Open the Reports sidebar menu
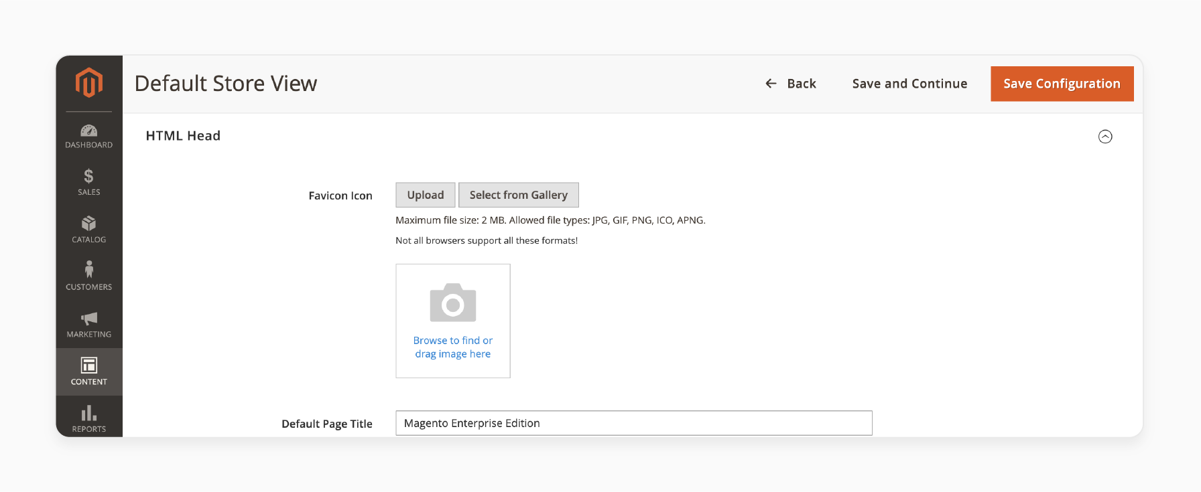Screen dimensions: 1201x492 [89, 418]
